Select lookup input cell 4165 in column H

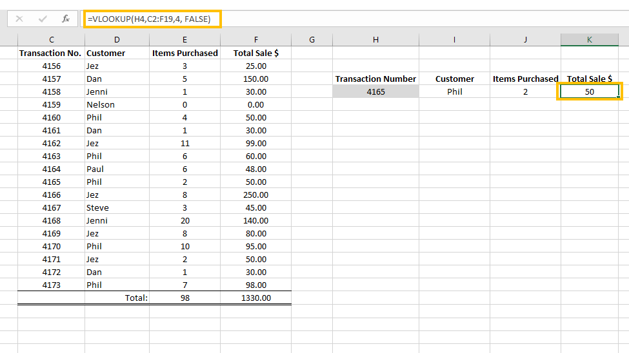[x=375, y=91]
